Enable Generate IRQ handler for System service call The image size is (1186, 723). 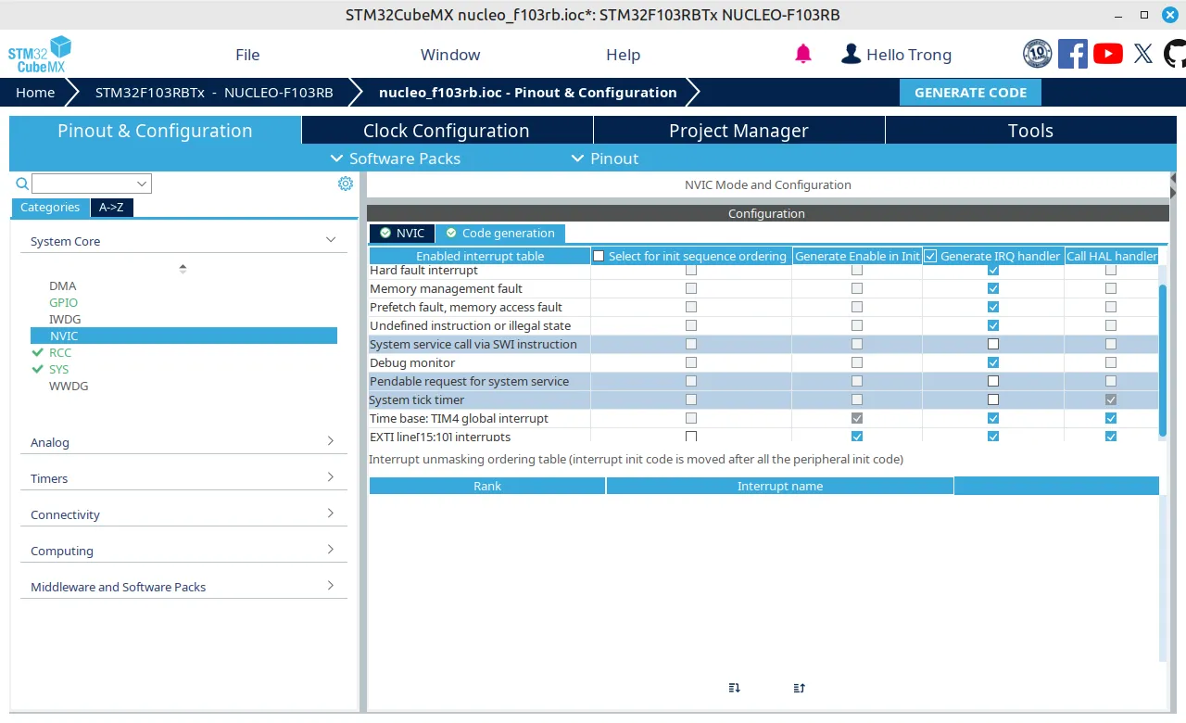(993, 344)
